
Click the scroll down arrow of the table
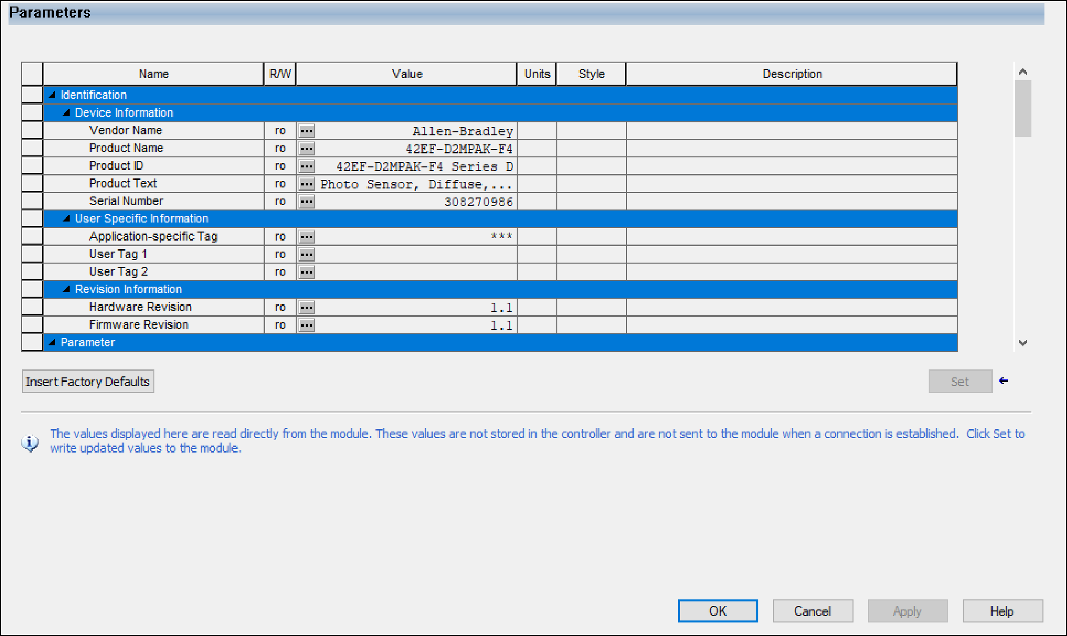tap(1023, 343)
